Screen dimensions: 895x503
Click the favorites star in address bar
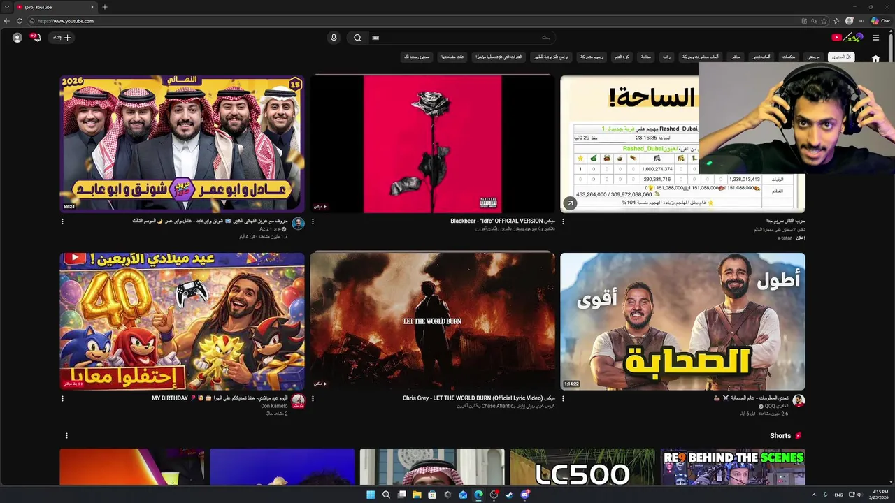pyautogui.click(x=824, y=21)
